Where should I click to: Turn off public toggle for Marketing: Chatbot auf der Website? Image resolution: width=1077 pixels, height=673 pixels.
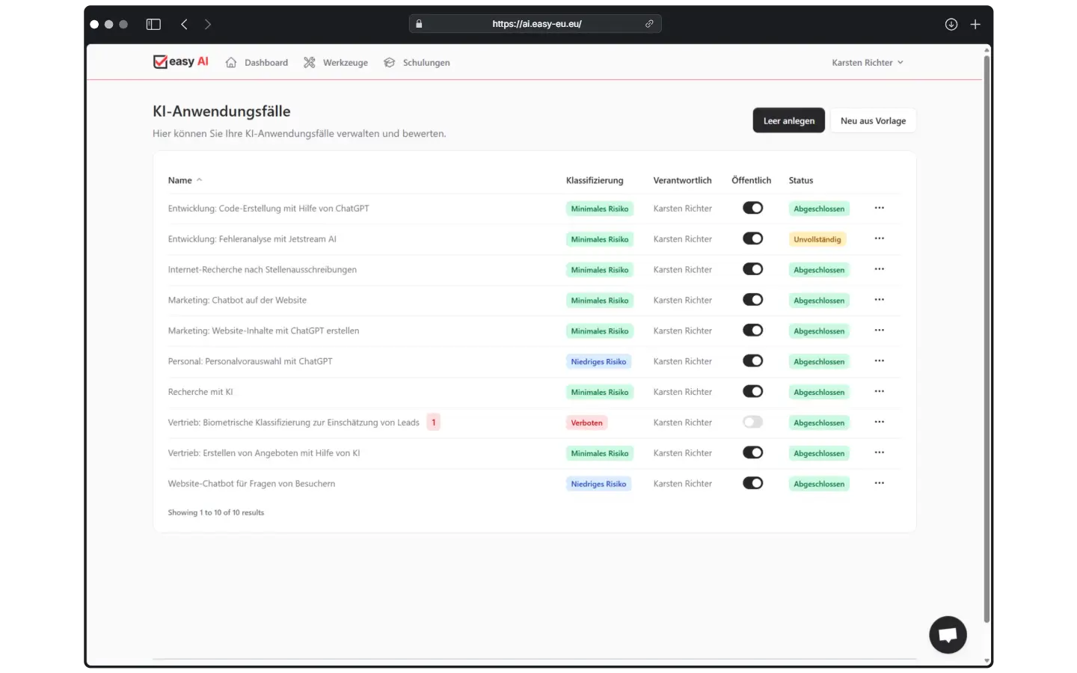click(x=752, y=299)
